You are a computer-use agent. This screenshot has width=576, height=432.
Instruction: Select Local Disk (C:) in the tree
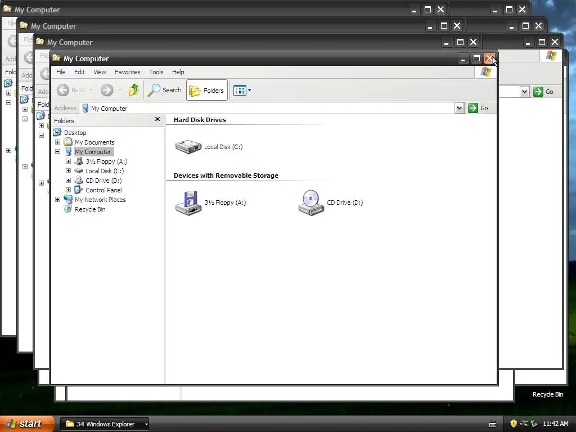(x=105, y=171)
